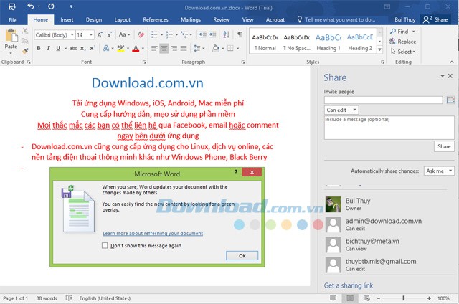Click the Invite people input field
The image size is (459, 304).
click(383, 100)
